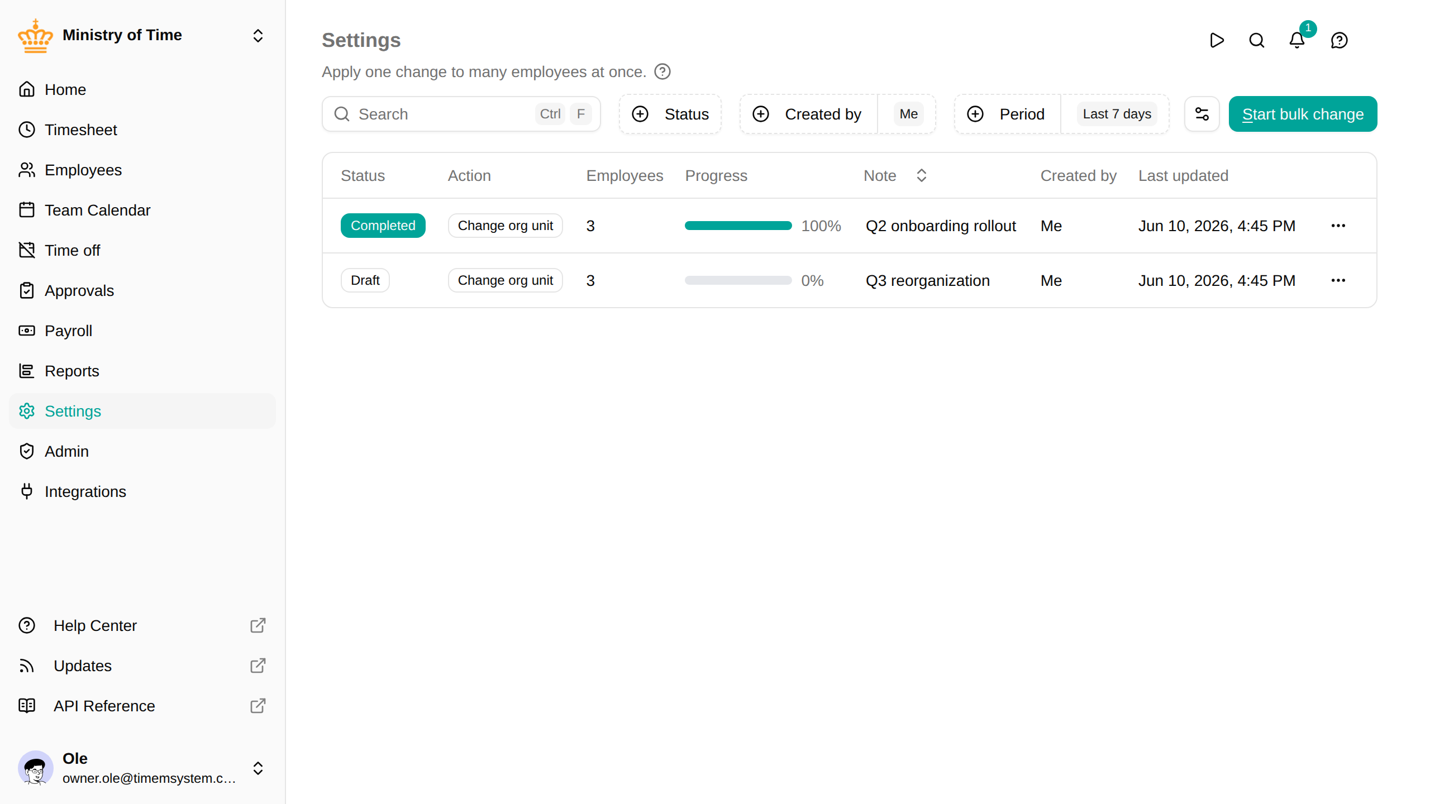
Task: Change the Last 7 days period value
Action: click(1117, 114)
